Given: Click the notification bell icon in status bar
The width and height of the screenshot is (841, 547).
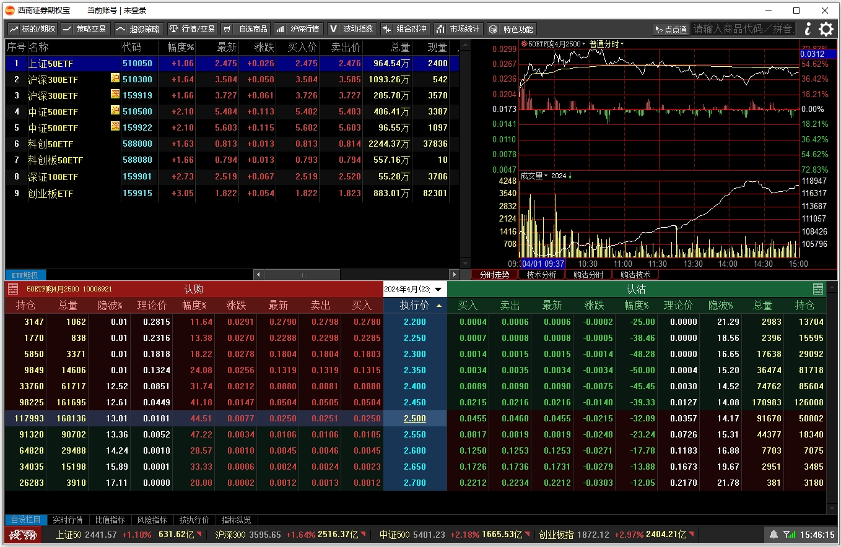Looking at the screenshot, I should pyautogui.click(x=773, y=535).
